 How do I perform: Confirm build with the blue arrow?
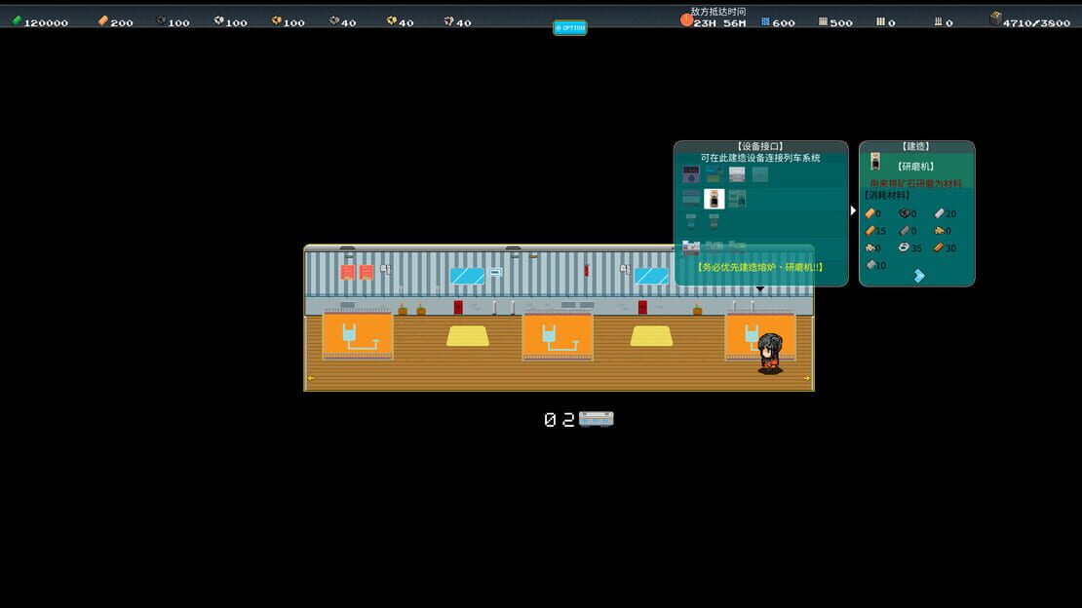tap(919, 276)
